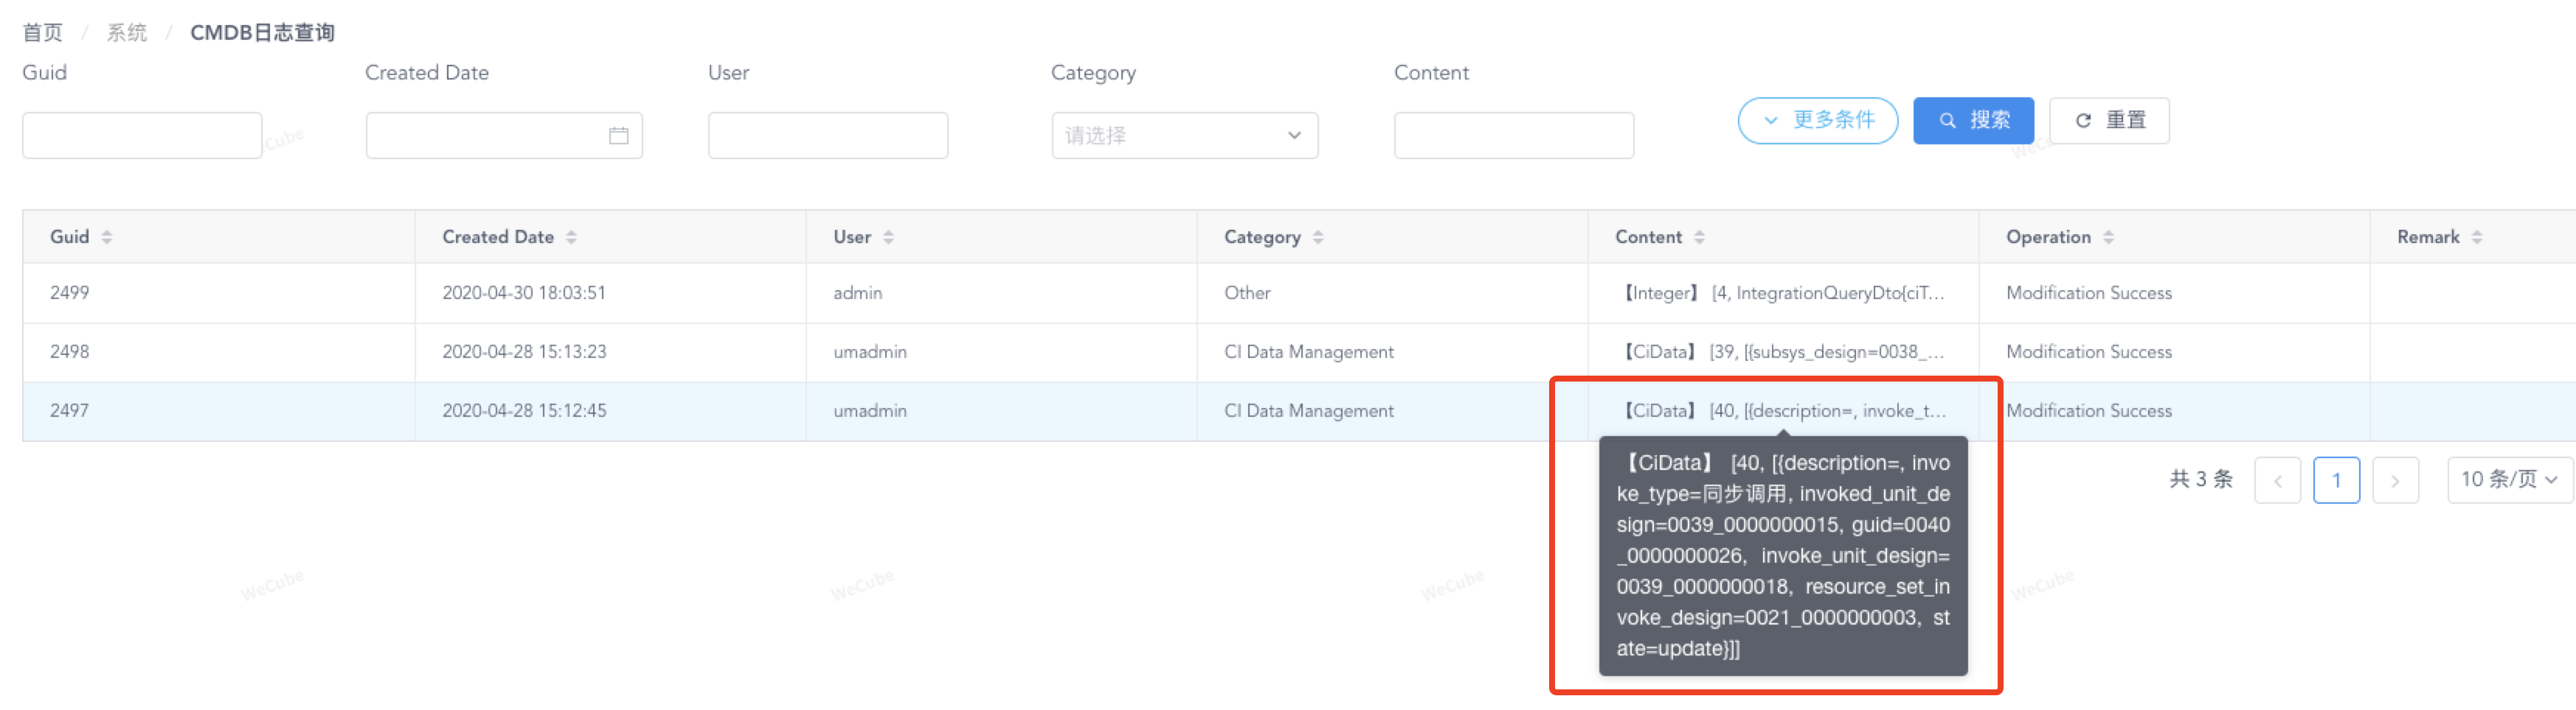
Task: Sort table by Guid column arrows
Action: (107, 238)
